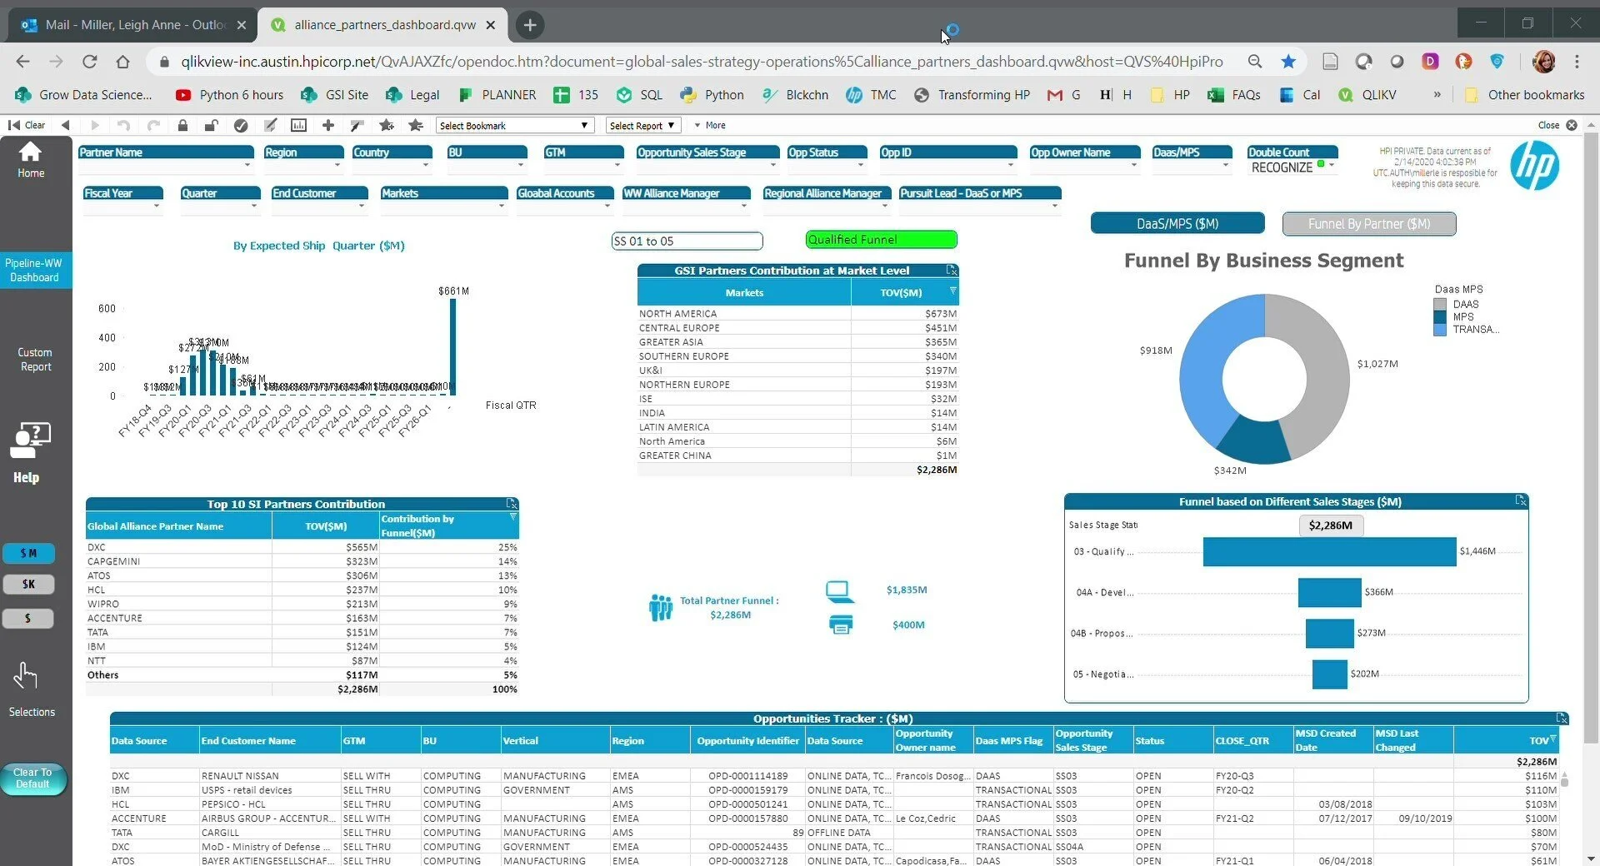Viewport: 1600px width, 866px height.
Task: Switch units to $K
Action: click(x=28, y=584)
